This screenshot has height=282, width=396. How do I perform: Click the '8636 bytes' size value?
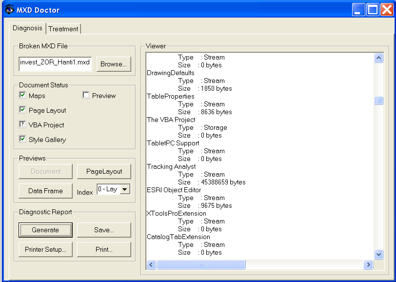click(217, 112)
